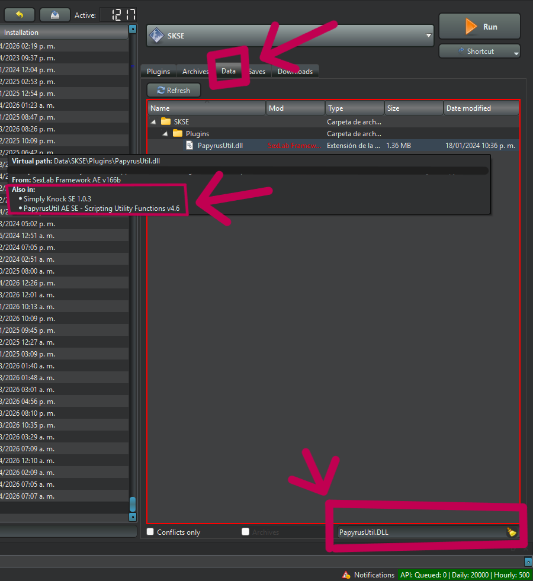Click the restore backup button beside Active
533x581 pixels.
coord(55,15)
